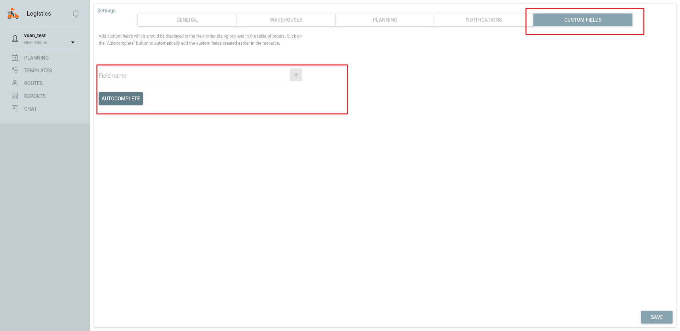Click the voan_test username text
680x331 pixels.
coord(35,35)
